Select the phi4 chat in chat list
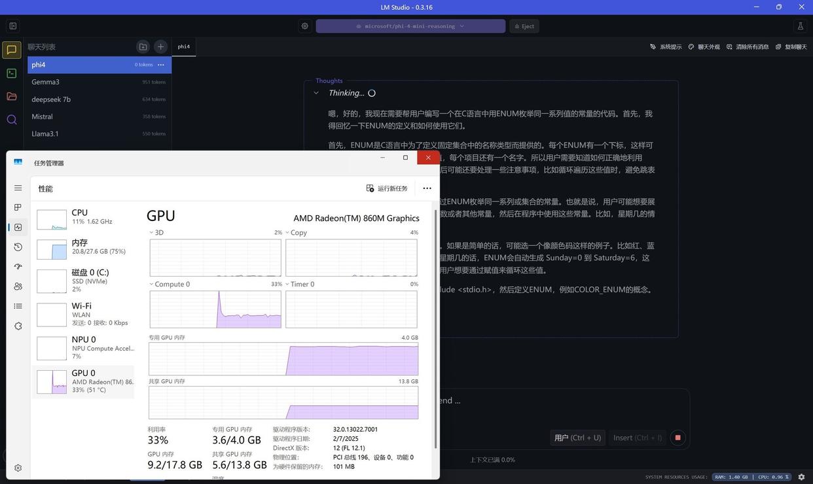 click(99, 65)
